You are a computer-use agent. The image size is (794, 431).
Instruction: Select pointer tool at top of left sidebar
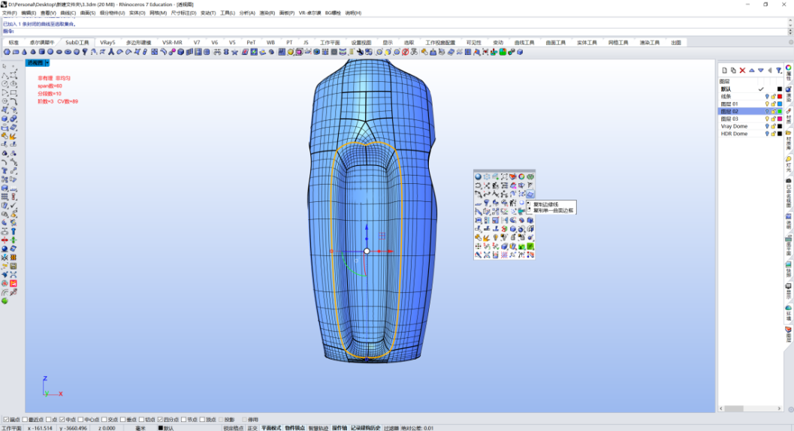5,66
